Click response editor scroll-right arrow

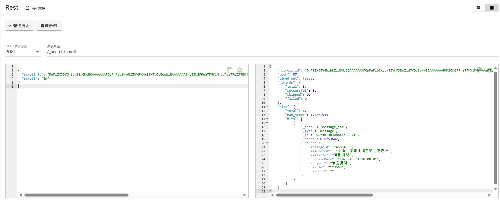[x=490, y=195]
